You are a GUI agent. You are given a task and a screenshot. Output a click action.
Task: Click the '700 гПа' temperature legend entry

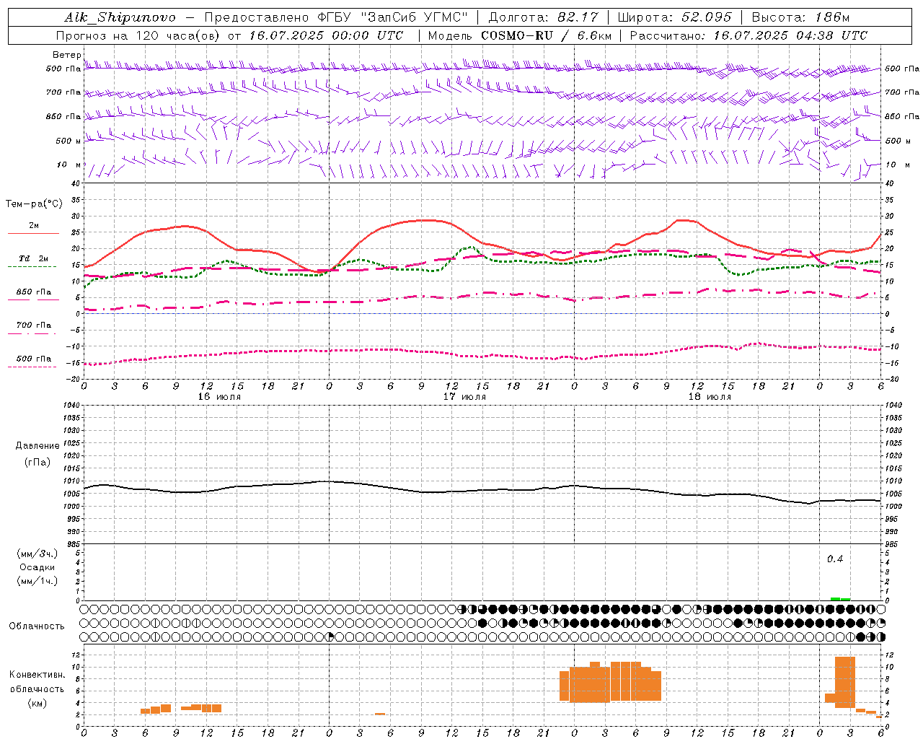coord(34,325)
